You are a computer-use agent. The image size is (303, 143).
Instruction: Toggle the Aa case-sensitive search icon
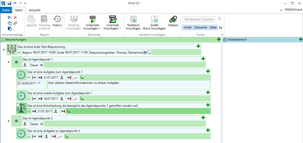point(220,27)
